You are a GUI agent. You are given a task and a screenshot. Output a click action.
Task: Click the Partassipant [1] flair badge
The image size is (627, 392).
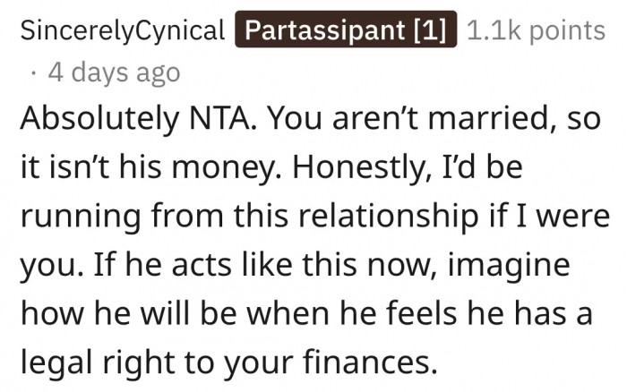(x=346, y=30)
